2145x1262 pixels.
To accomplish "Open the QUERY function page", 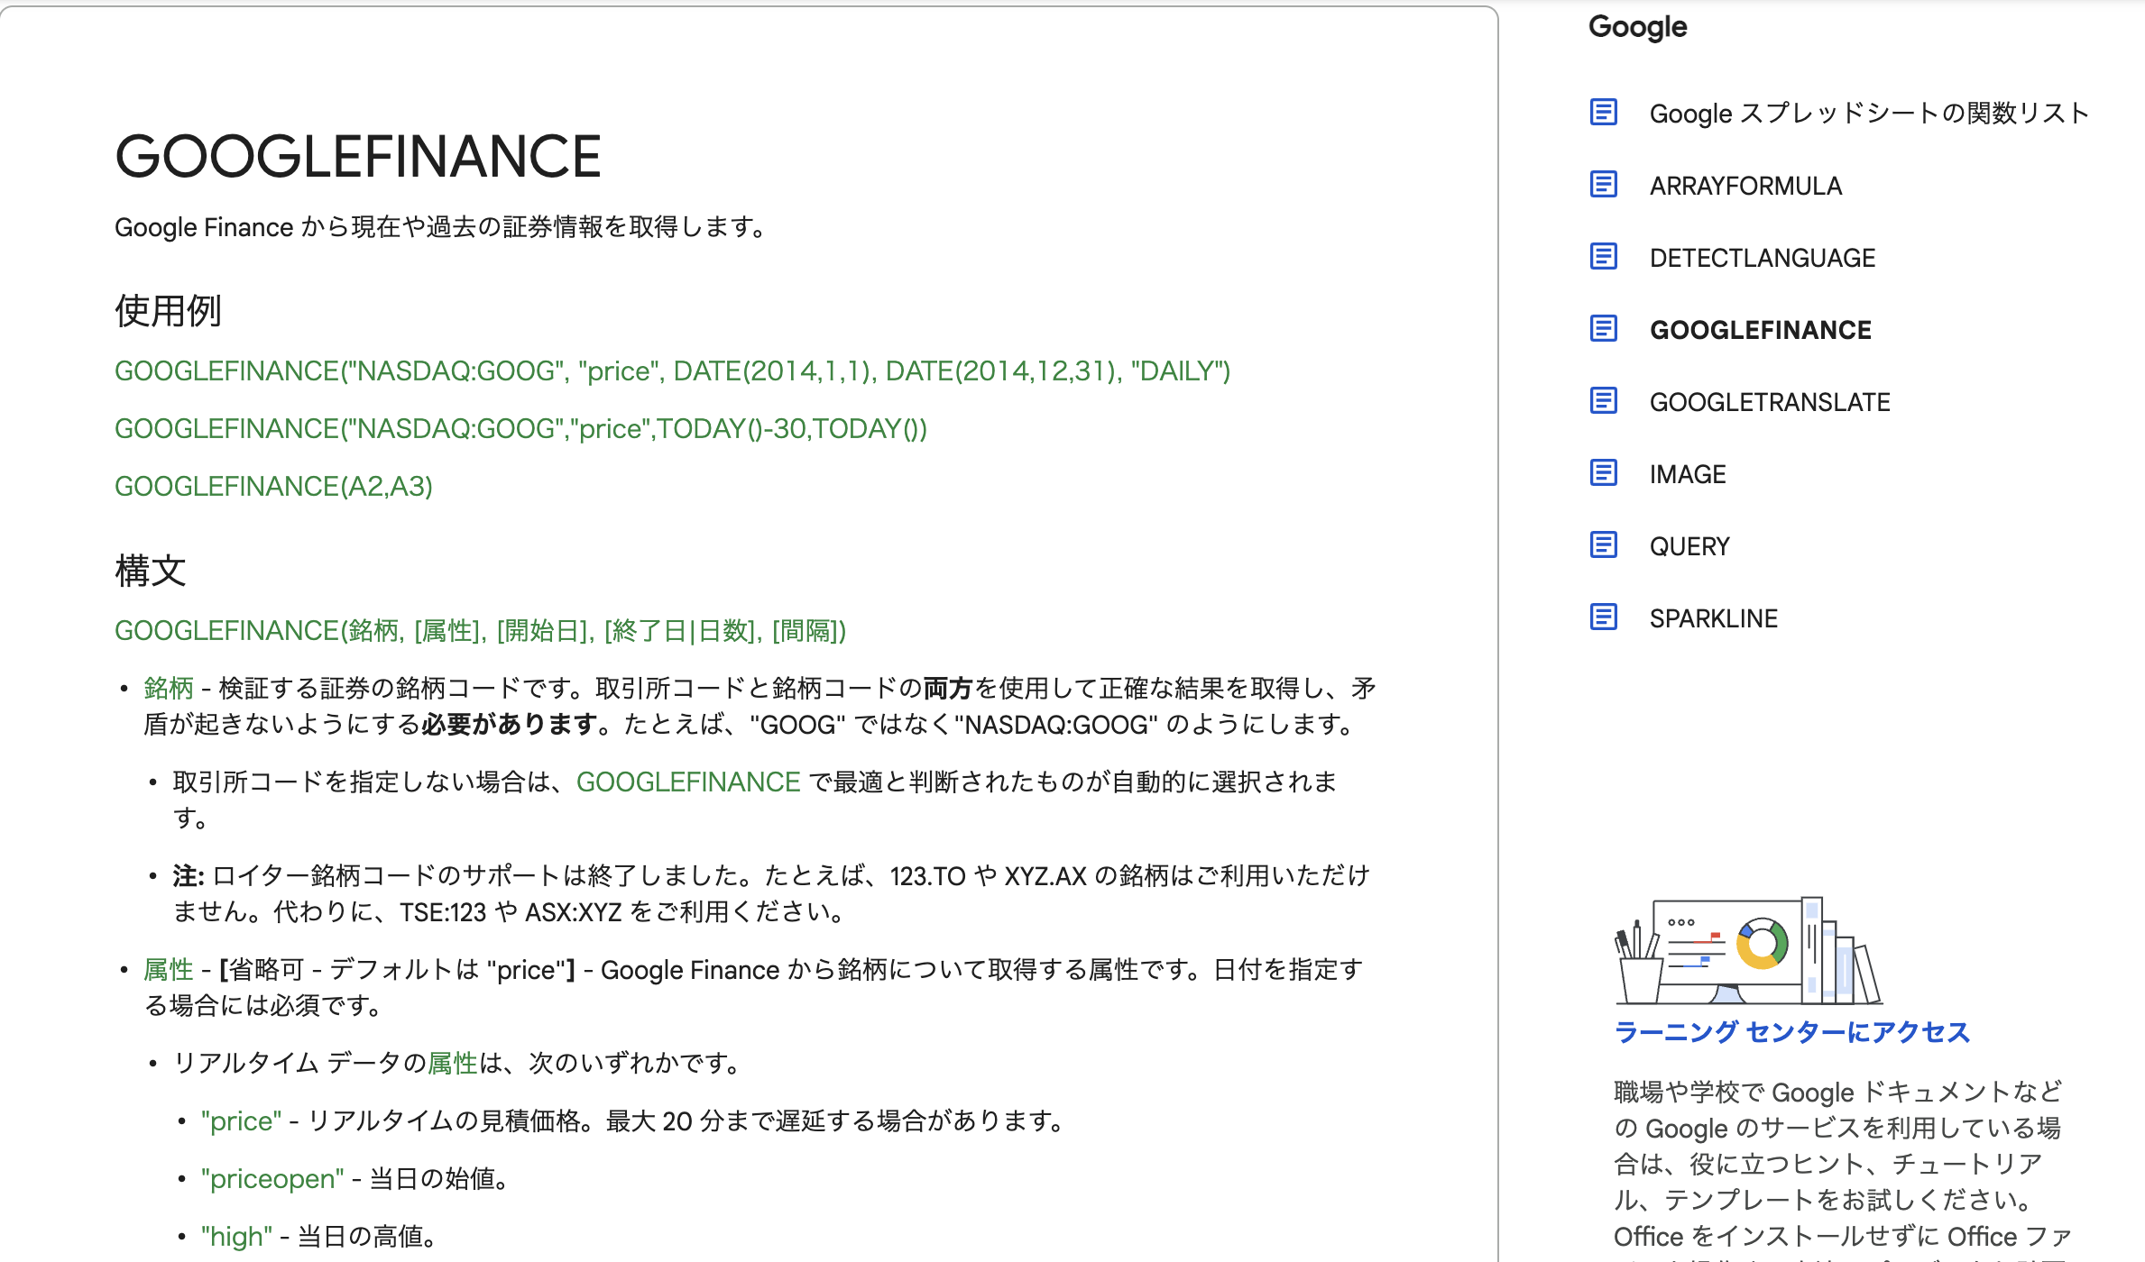I will click(1689, 545).
